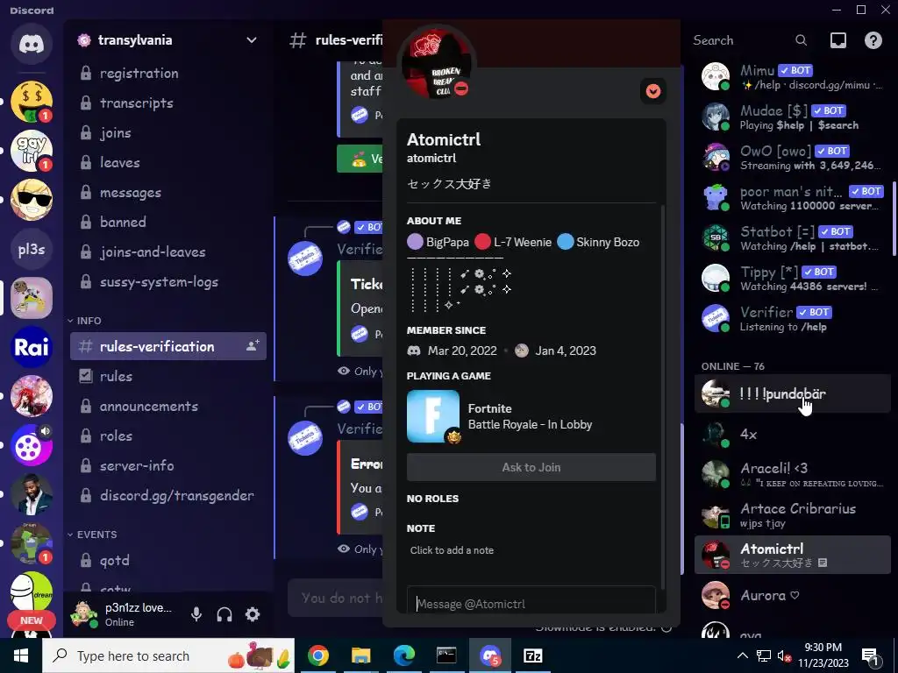Image resolution: width=898 pixels, height=673 pixels.
Task: Open 7-Zip from the taskbar
Action: pyautogui.click(x=532, y=655)
